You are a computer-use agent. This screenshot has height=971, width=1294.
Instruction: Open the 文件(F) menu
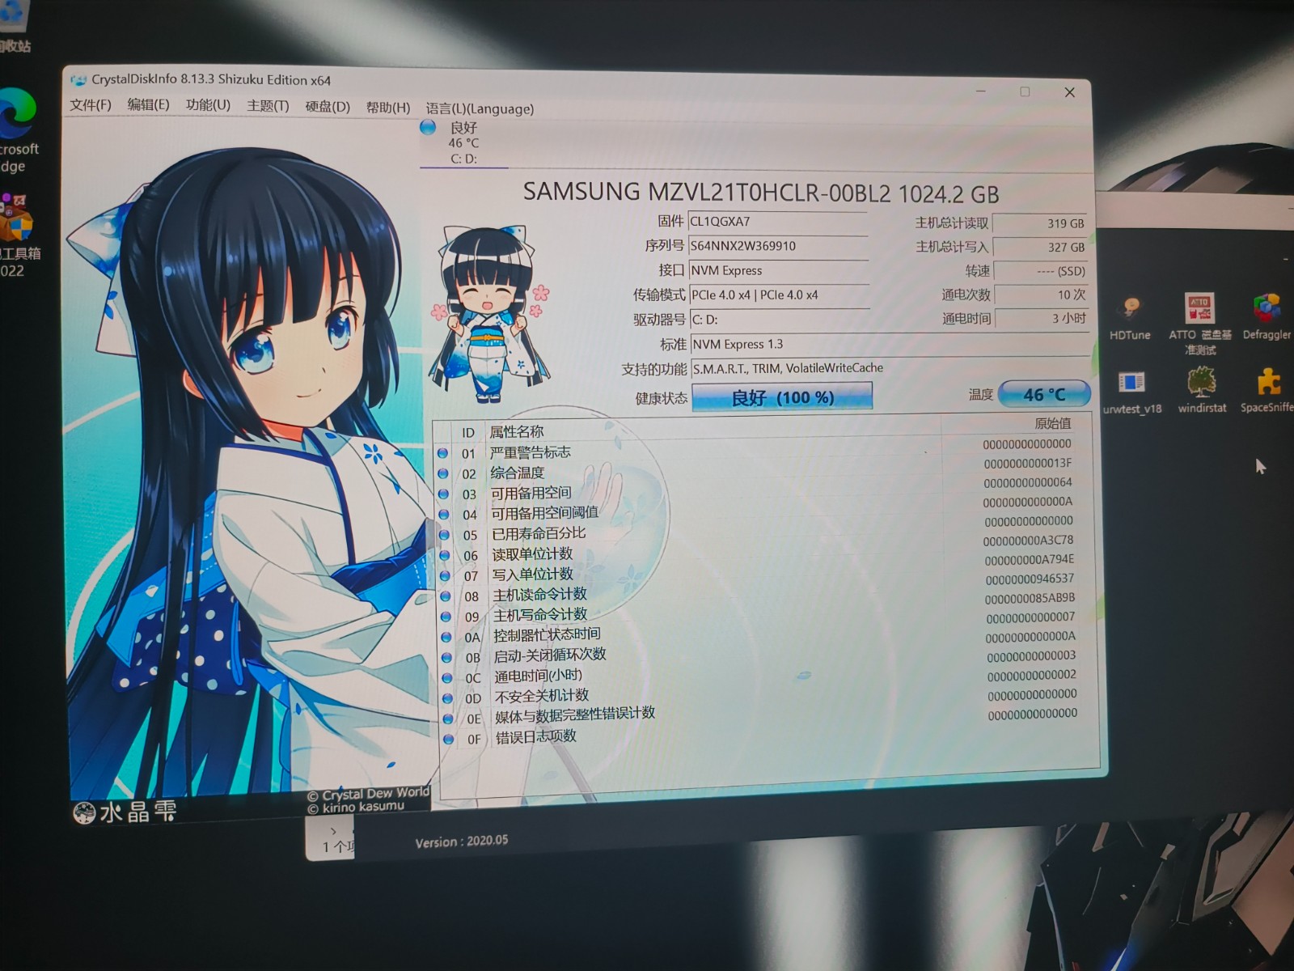point(91,104)
